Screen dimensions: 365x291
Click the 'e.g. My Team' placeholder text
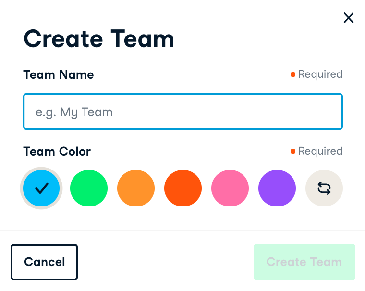point(74,112)
